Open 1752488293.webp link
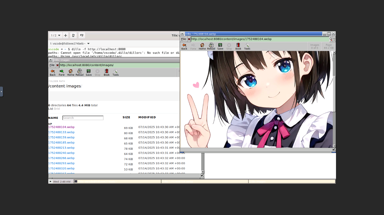The width and height of the screenshot is (384, 215). click(x=61, y=163)
